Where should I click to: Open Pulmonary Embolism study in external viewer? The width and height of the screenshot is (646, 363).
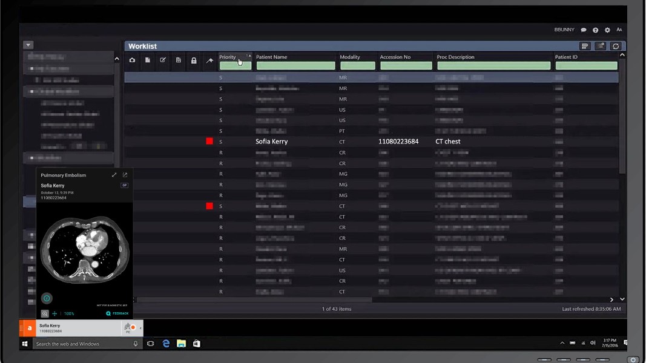(x=125, y=175)
